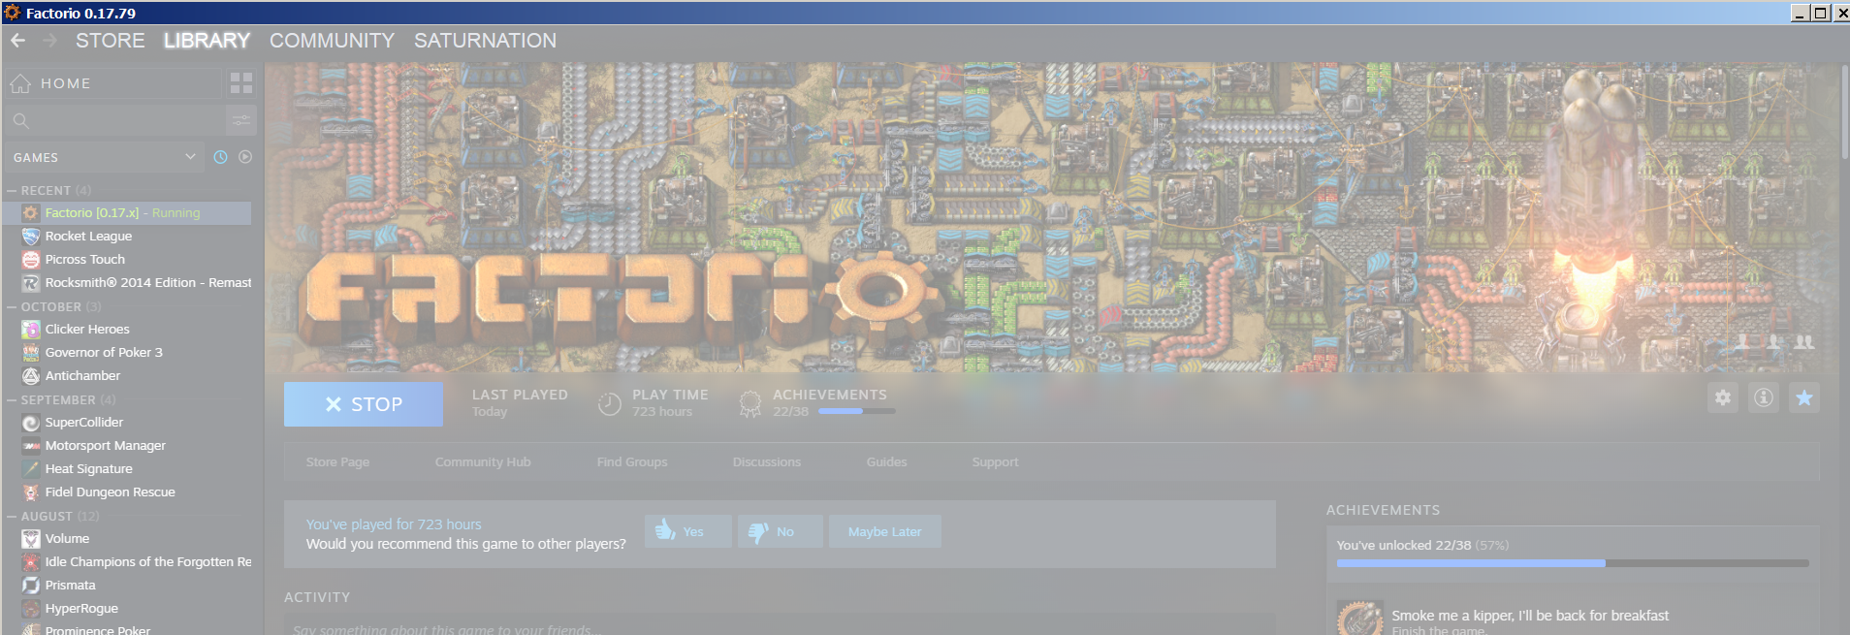Click the Fidel Dungeon Rescue icon
Image resolution: width=1850 pixels, height=635 pixels.
click(31, 492)
